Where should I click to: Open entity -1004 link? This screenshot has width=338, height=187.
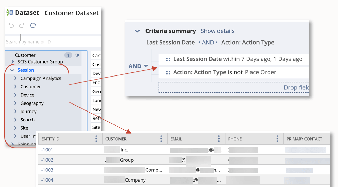coord(47,180)
